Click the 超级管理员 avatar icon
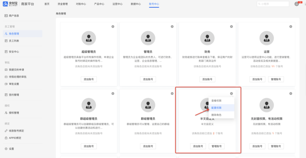306x158 pixels. coord(89,38)
